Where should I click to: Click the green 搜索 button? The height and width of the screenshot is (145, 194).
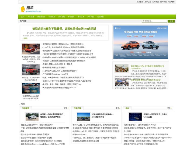(171, 21)
